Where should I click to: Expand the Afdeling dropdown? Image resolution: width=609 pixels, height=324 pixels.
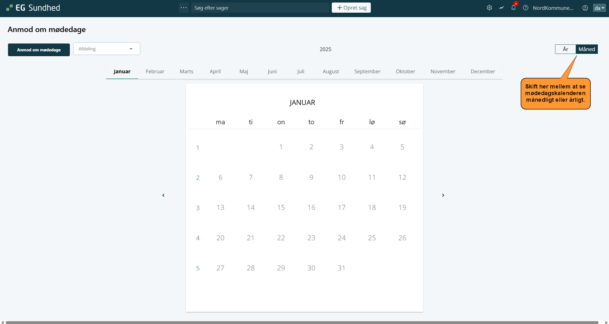tap(107, 49)
